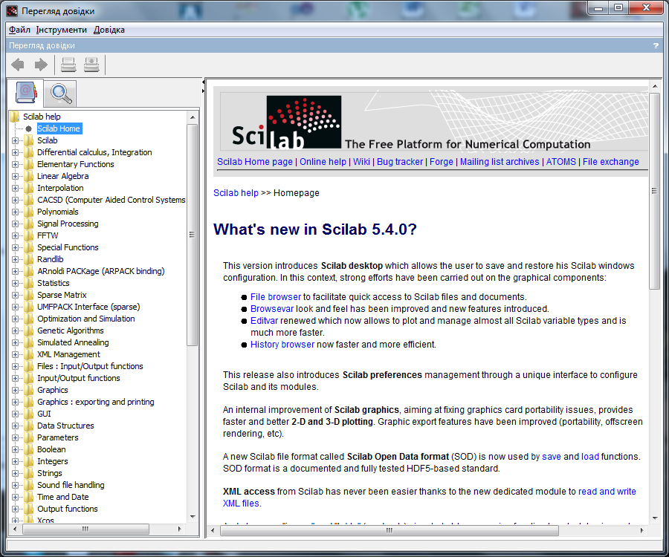Open the File exchange link
This screenshot has height=557, width=669.
tap(611, 162)
